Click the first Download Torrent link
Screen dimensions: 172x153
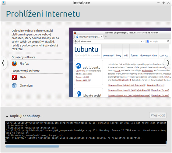click(x=156, y=85)
